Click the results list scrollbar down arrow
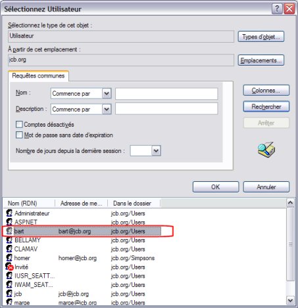298x308 pixels. click(x=290, y=300)
